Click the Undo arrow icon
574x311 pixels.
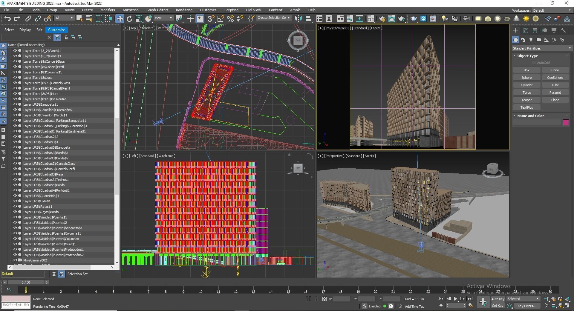point(7,19)
